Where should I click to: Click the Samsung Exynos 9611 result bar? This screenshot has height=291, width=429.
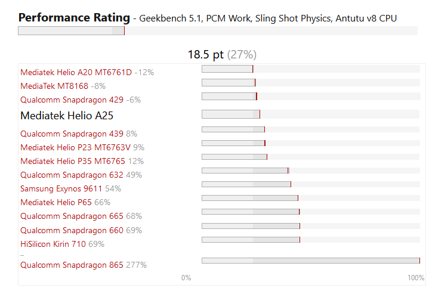point(246,185)
